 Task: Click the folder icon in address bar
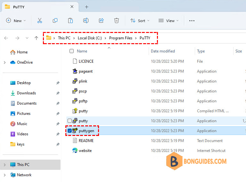(x=49, y=38)
